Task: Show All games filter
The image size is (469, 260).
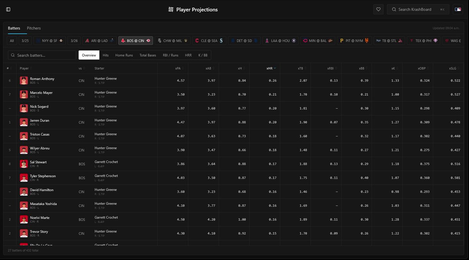Action: click(x=12, y=41)
